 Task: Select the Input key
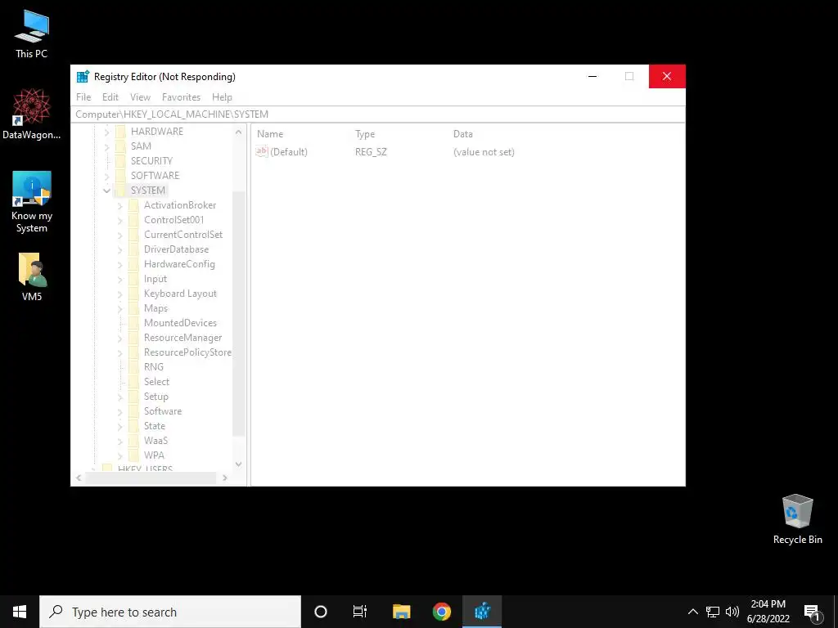coord(155,279)
